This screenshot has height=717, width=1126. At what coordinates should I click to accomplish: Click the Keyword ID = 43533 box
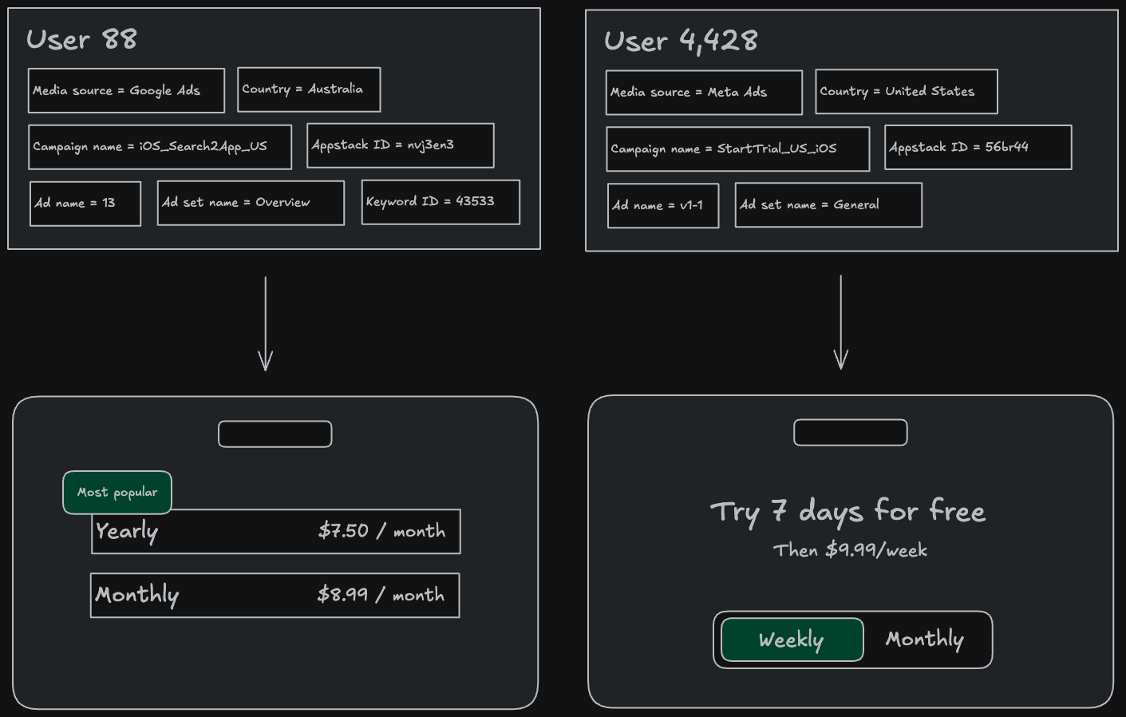click(x=441, y=202)
